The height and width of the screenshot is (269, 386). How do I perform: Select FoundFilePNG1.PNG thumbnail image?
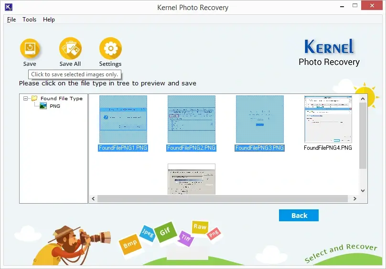pyautogui.click(x=123, y=119)
